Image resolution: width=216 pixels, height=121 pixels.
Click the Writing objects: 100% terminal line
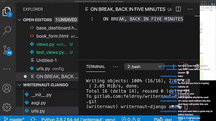(138, 81)
